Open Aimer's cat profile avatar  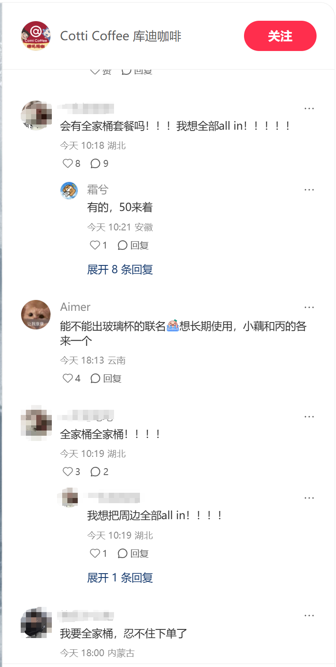point(36,314)
